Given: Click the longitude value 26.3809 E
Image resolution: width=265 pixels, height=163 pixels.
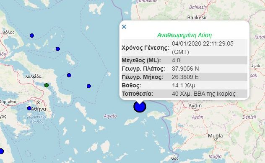Looking at the screenshot, I should tap(185, 77).
